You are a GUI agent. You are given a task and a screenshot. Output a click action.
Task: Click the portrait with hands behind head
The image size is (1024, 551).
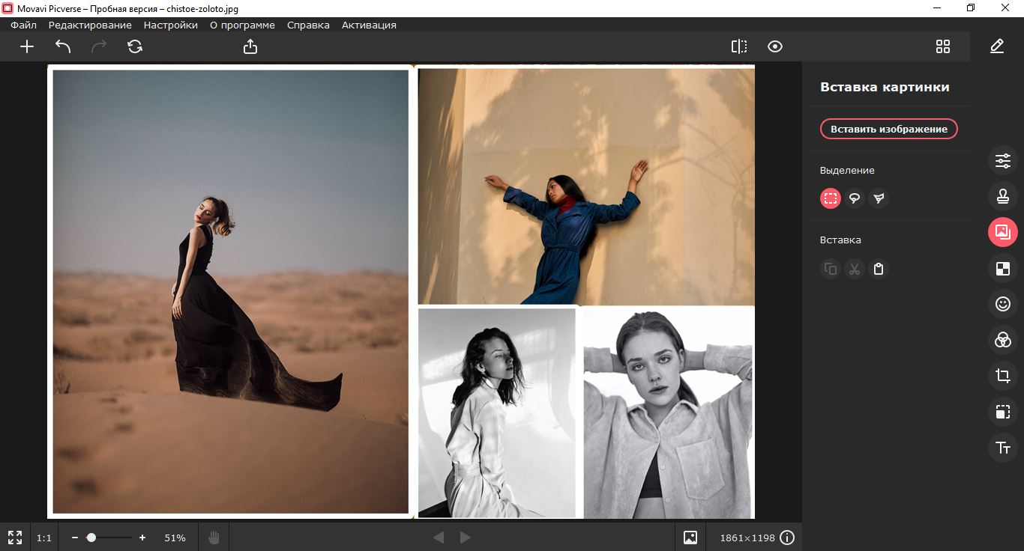[x=669, y=414]
